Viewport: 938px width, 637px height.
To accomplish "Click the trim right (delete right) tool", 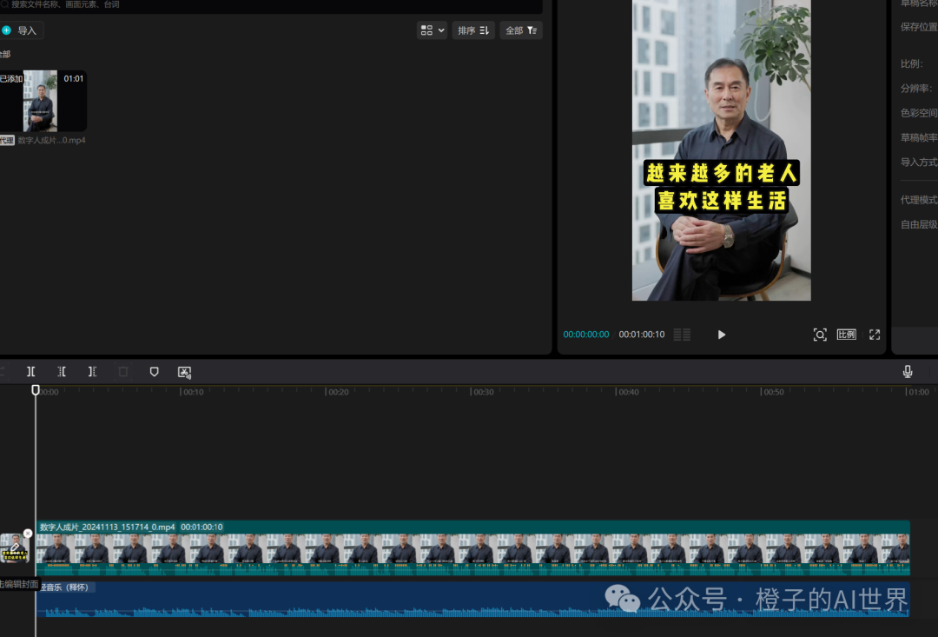I will [92, 371].
